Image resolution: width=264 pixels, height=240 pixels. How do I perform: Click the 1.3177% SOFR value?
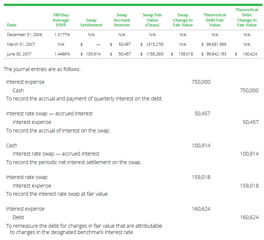(x=61, y=35)
